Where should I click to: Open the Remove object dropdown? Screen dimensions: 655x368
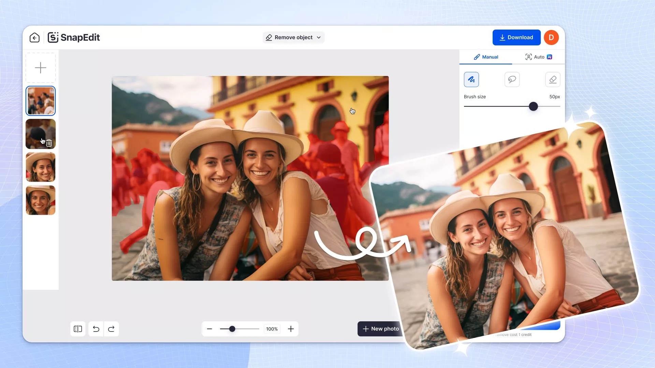(293, 37)
